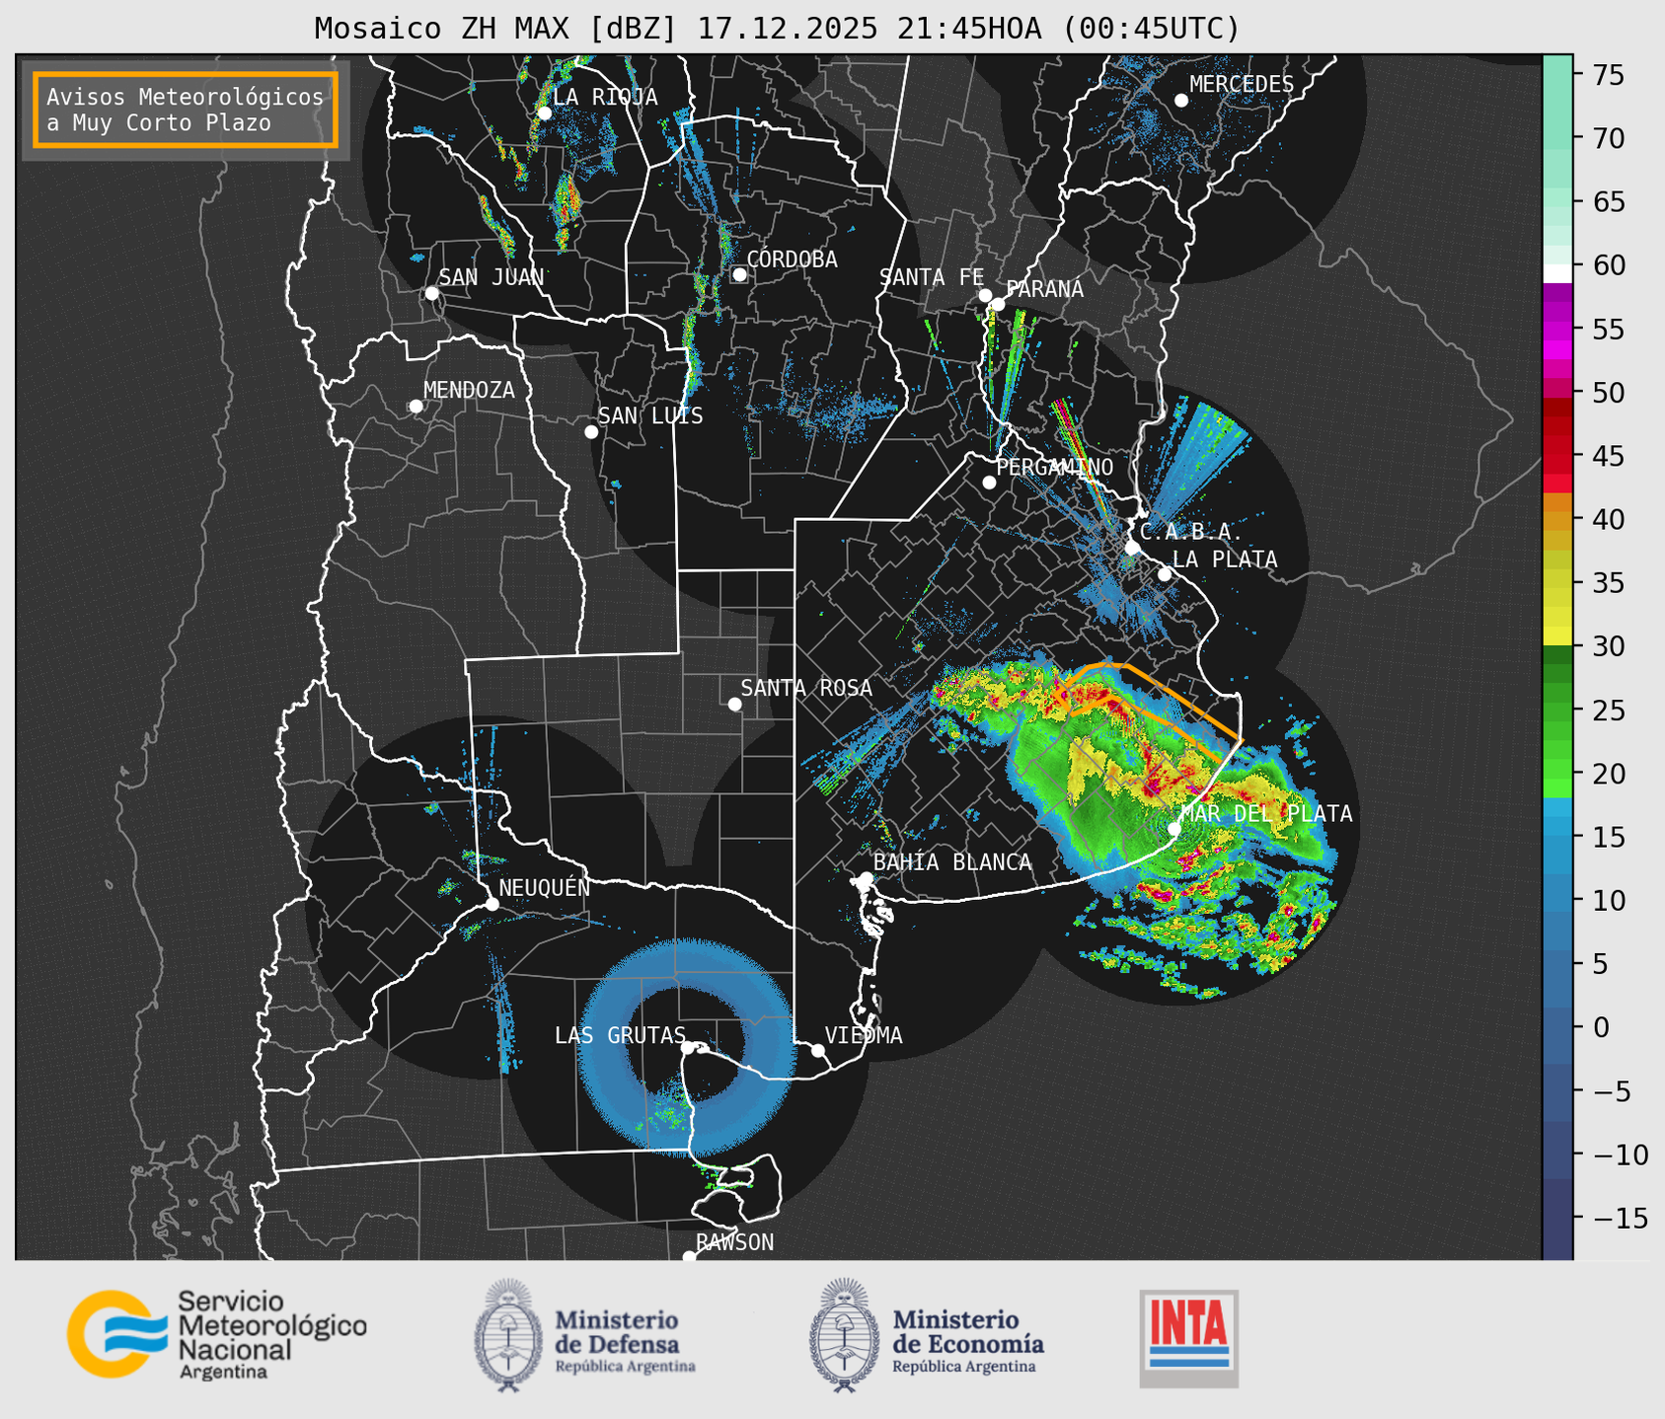Click the 'RAWSON' label
1665x1419 pixels.
pos(734,1242)
